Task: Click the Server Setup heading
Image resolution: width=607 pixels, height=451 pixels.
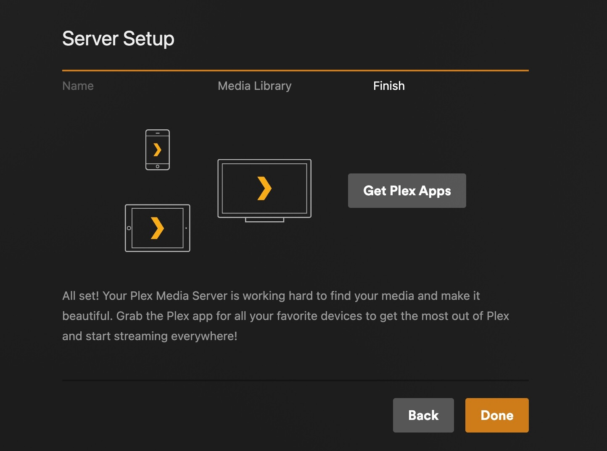Action: click(x=118, y=39)
